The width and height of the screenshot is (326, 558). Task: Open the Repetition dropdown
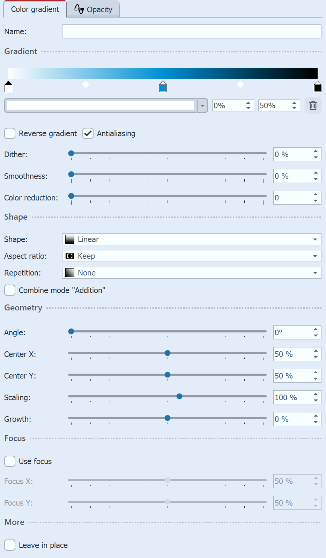[315, 273]
